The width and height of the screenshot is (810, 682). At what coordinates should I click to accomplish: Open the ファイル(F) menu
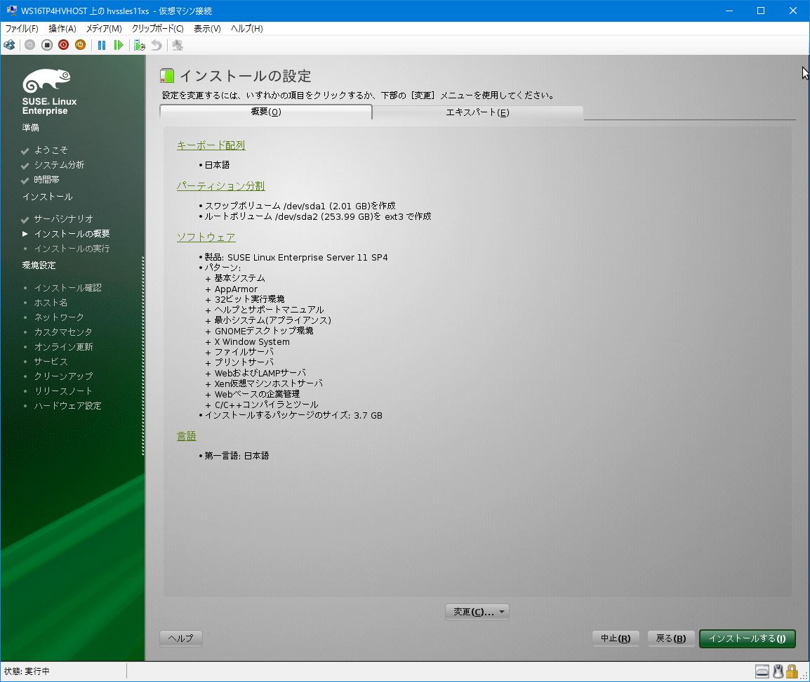tap(22, 28)
